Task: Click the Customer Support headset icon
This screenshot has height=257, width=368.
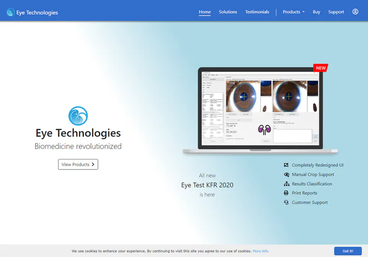Action: (x=286, y=202)
